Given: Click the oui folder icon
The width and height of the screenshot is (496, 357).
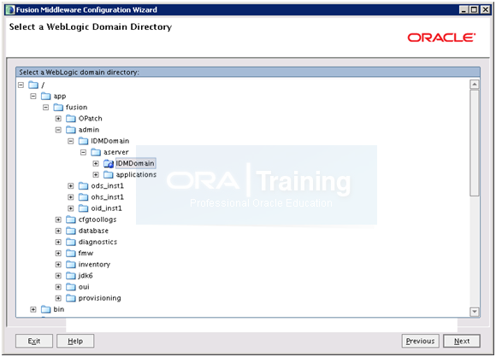Looking at the screenshot, I should [x=71, y=287].
